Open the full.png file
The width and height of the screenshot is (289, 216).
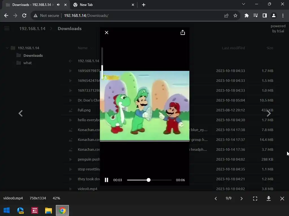[x=84, y=110]
